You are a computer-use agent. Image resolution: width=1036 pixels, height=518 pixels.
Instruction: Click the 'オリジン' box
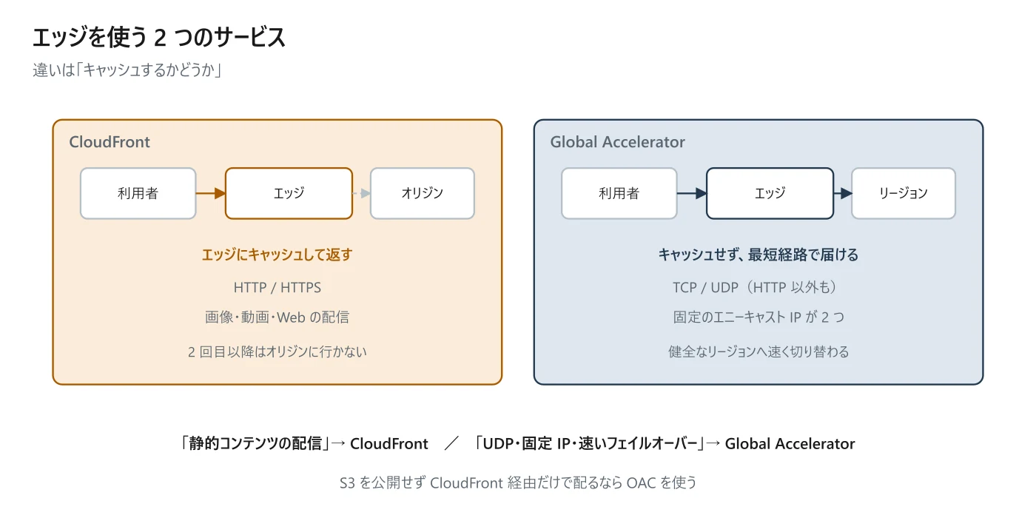[x=423, y=193]
